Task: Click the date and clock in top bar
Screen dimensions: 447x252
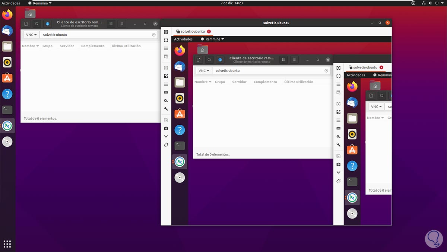Action: pyautogui.click(x=231, y=3)
